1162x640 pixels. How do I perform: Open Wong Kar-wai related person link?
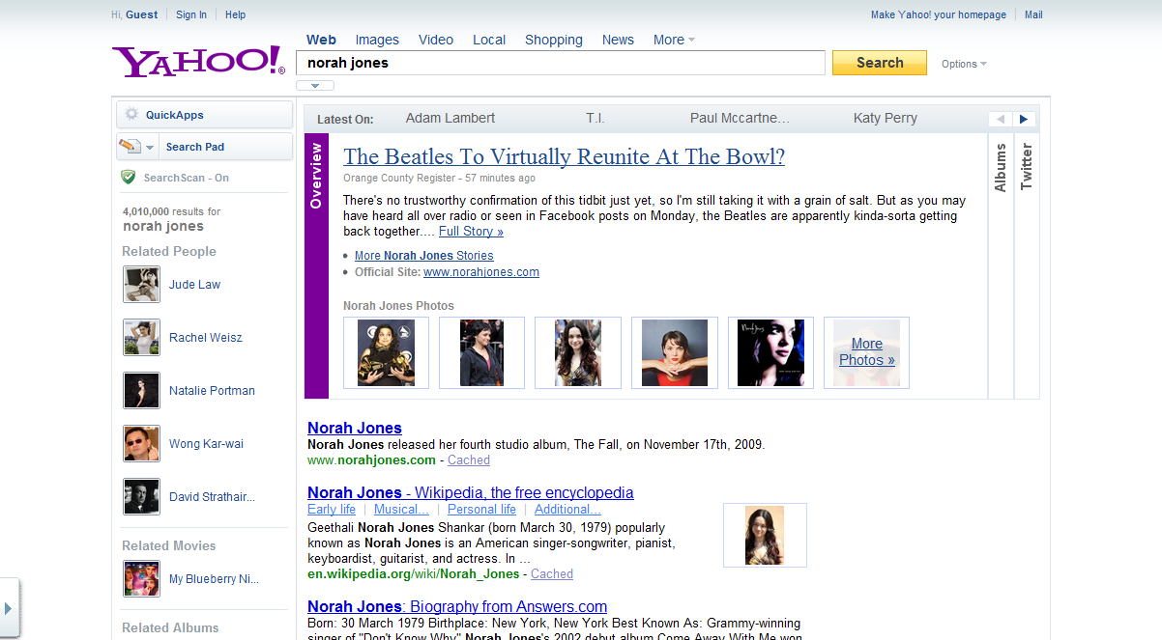click(x=206, y=444)
